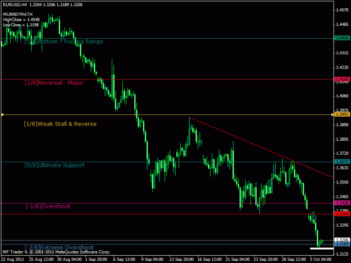The image size is (351, 263).
Task: Click the 1.4230 price axis label
Action: pos(343,67)
